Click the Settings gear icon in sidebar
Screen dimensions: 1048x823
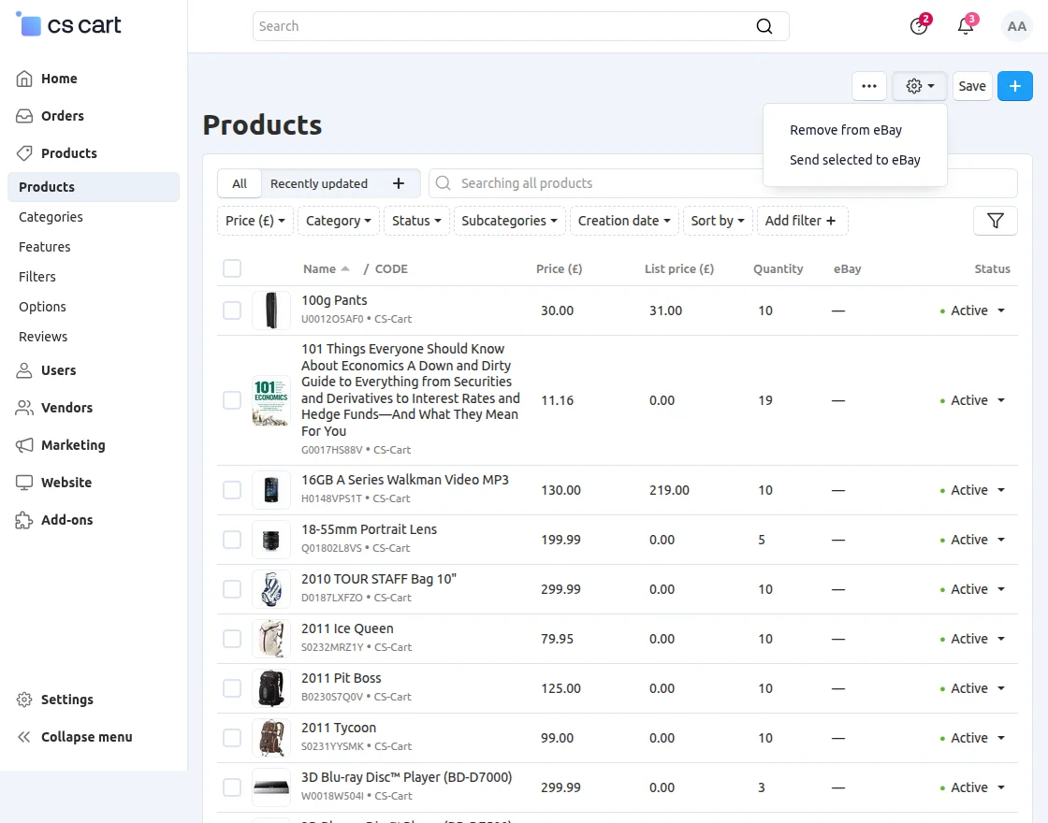(x=24, y=700)
